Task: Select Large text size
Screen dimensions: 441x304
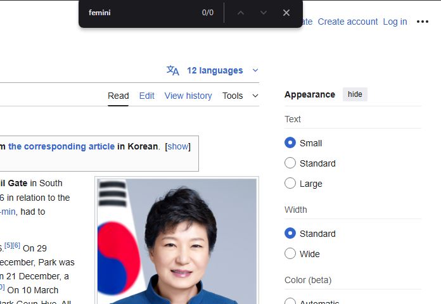Action: coord(290,183)
